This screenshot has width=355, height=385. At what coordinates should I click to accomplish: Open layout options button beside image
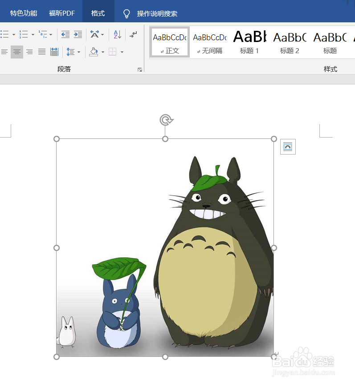[288, 147]
